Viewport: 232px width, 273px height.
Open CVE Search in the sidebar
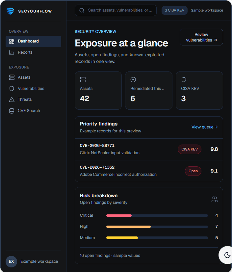[x=34, y=111]
